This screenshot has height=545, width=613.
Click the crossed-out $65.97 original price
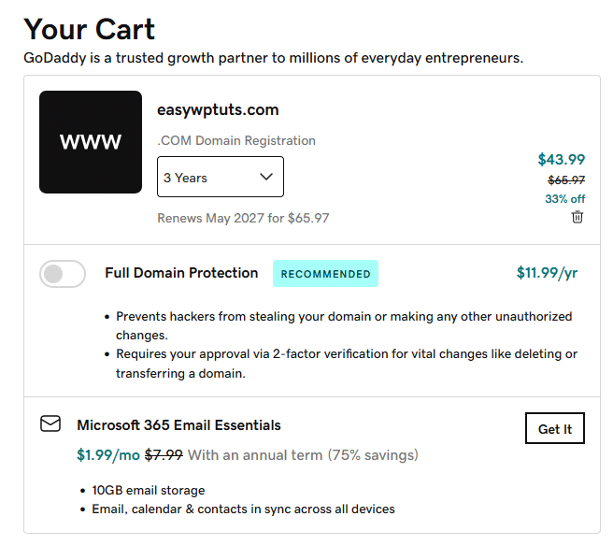tap(565, 180)
